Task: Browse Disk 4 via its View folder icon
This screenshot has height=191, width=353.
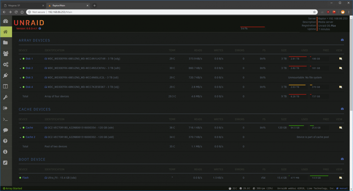Action: pos(341,87)
